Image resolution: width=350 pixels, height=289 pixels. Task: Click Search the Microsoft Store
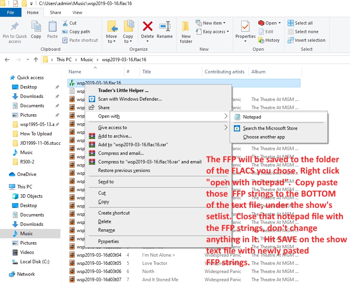click(270, 128)
